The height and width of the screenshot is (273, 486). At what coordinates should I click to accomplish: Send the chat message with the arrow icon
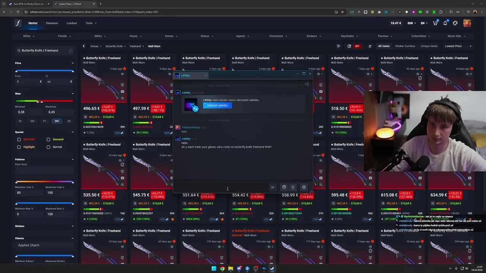pos(273,187)
